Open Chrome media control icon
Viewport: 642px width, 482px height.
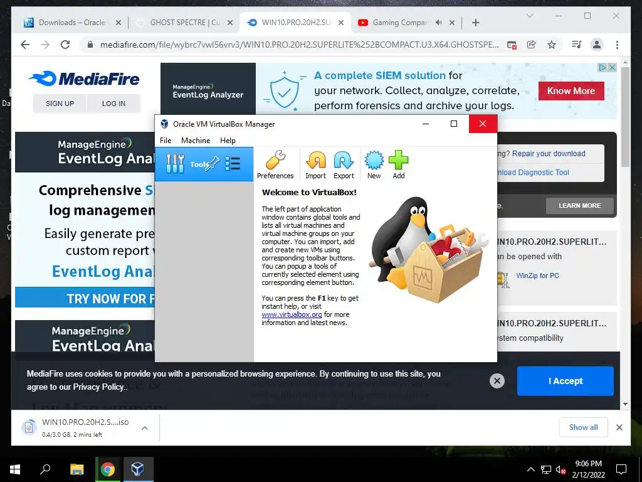click(x=577, y=45)
